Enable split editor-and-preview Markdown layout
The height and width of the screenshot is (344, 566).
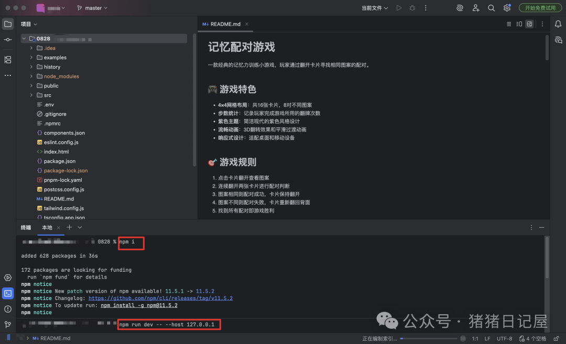coord(518,24)
